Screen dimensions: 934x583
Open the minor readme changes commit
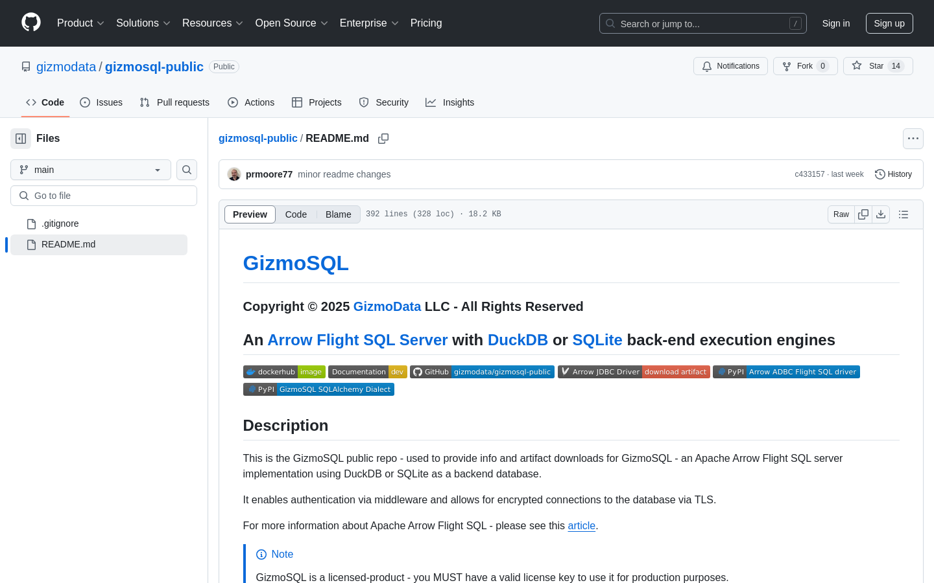pos(344,174)
